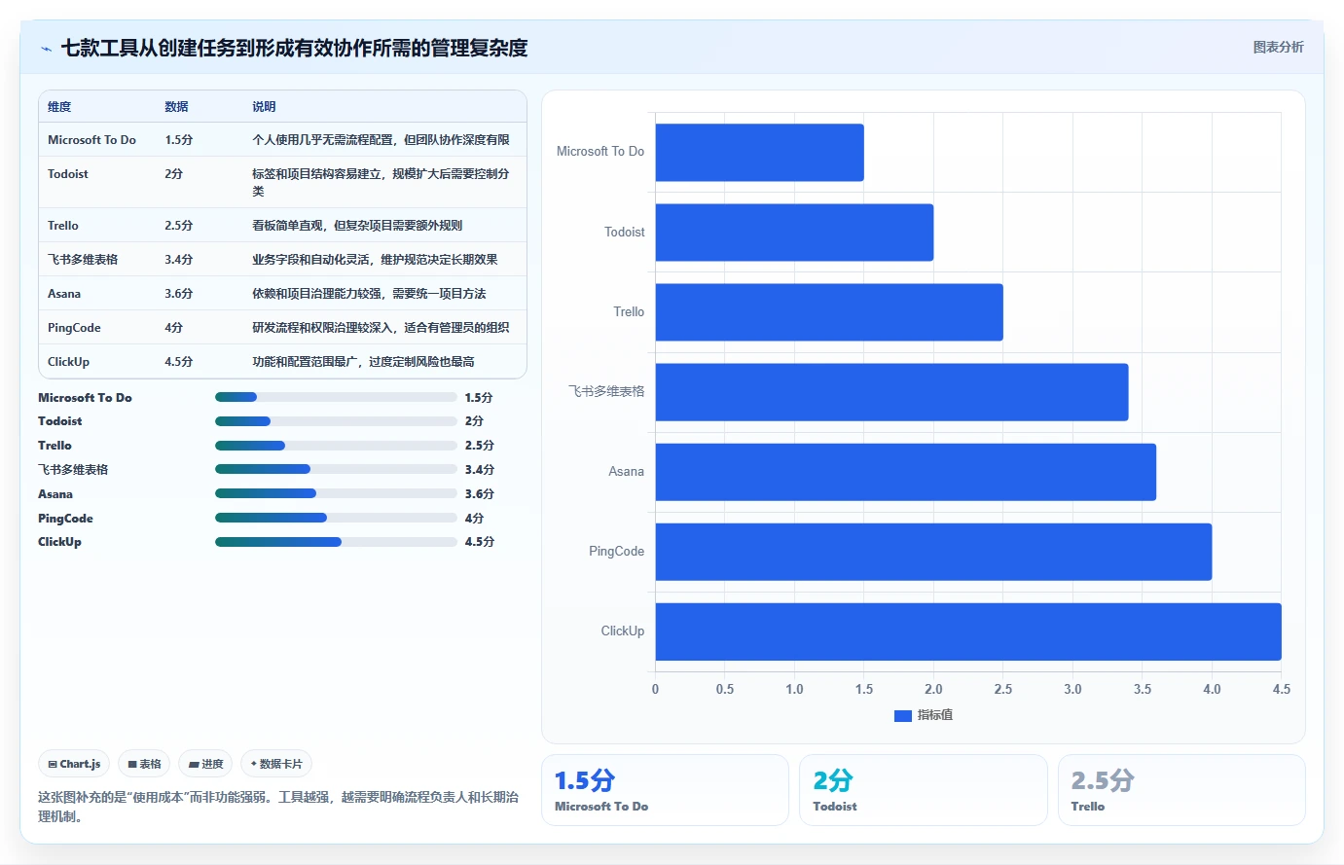Viewport: 1344px width, 865px height.
Task: Click the 图表分析 label in header
Action: tap(1278, 47)
